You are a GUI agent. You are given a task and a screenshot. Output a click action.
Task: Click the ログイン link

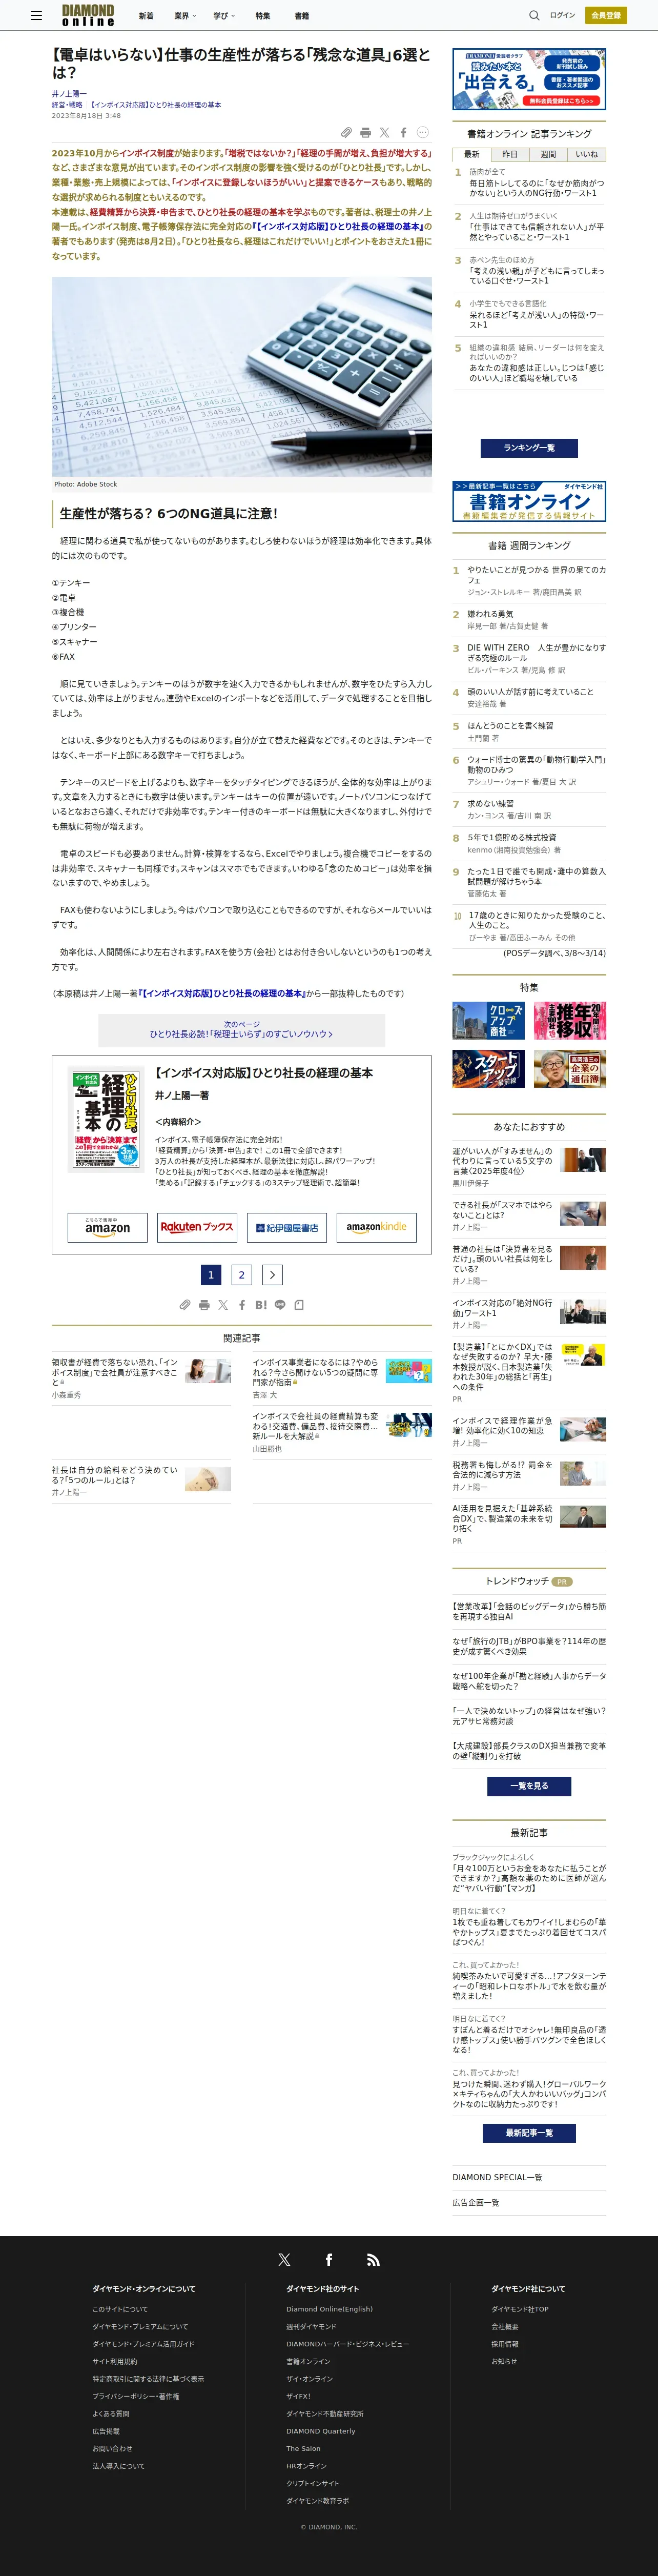click(563, 15)
